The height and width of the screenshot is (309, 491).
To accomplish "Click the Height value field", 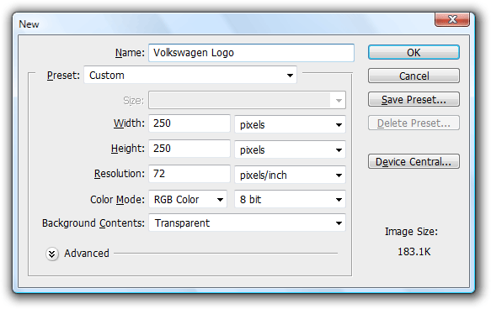I will pyautogui.click(x=189, y=149).
